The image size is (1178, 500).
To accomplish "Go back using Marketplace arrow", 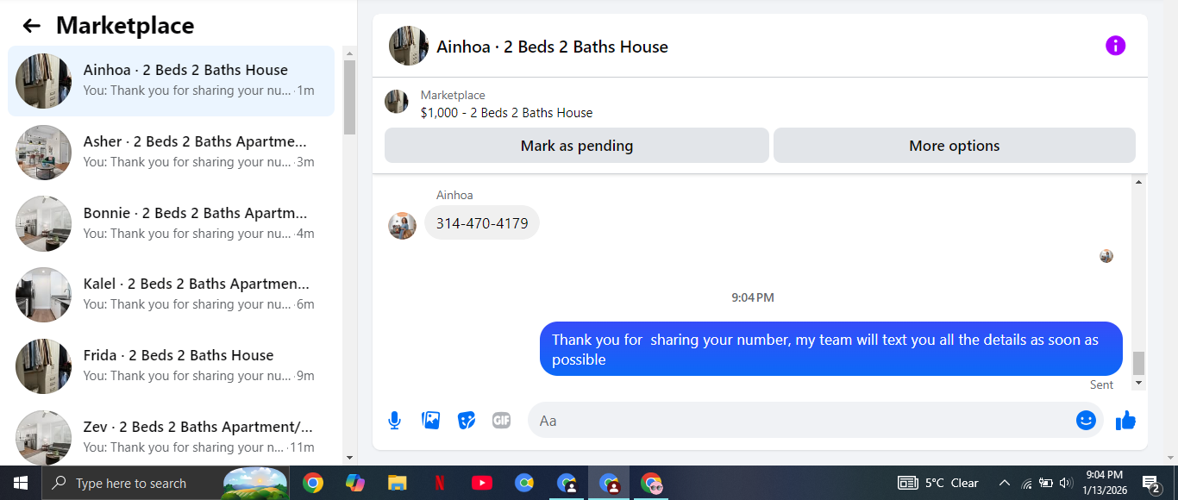I will coord(32,26).
